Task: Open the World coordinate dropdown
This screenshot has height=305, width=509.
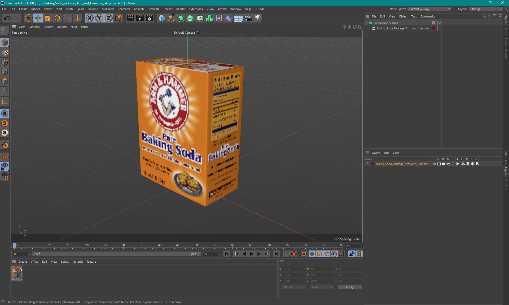Action: pyautogui.click(x=294, y=287)
